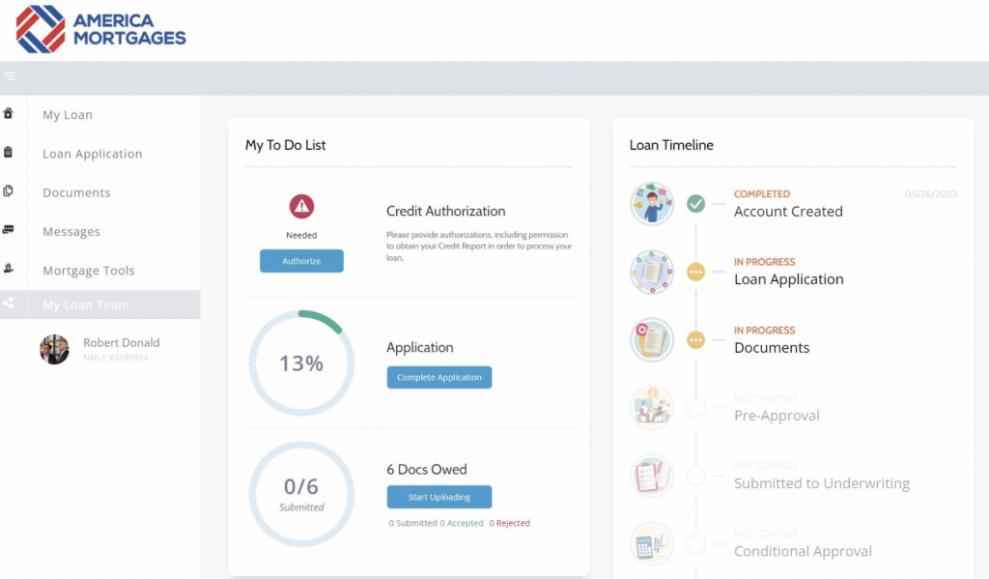The image size is (989, 579).
Task: Click the Messages chat icon
Action: (9, 230)
